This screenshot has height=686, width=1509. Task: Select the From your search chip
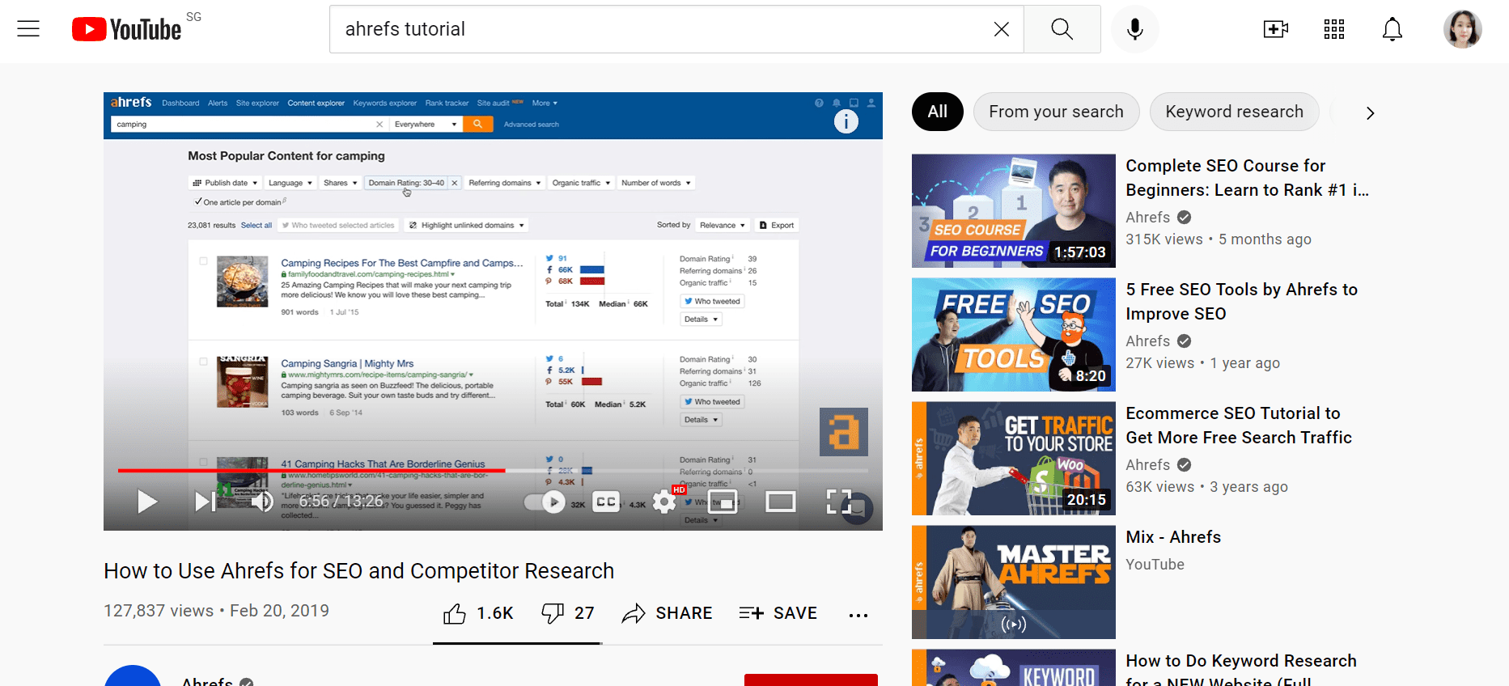(1056, 112)
